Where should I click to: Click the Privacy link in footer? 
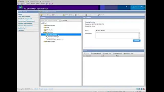pos(41,89)
